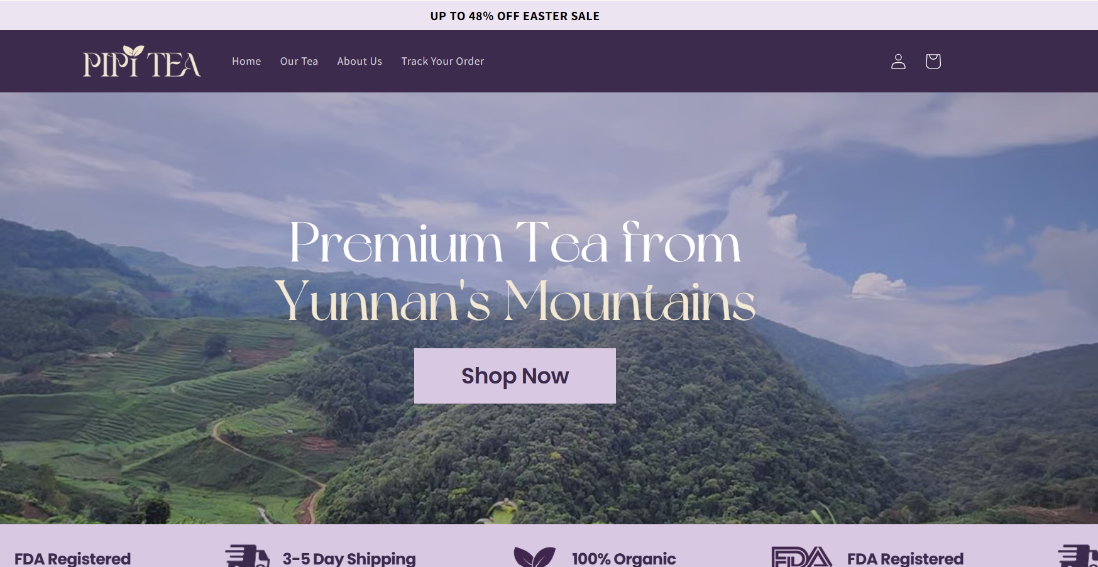
Task: Click the Yunnan's Mountains headline line
Action: [x=515, y=301]
